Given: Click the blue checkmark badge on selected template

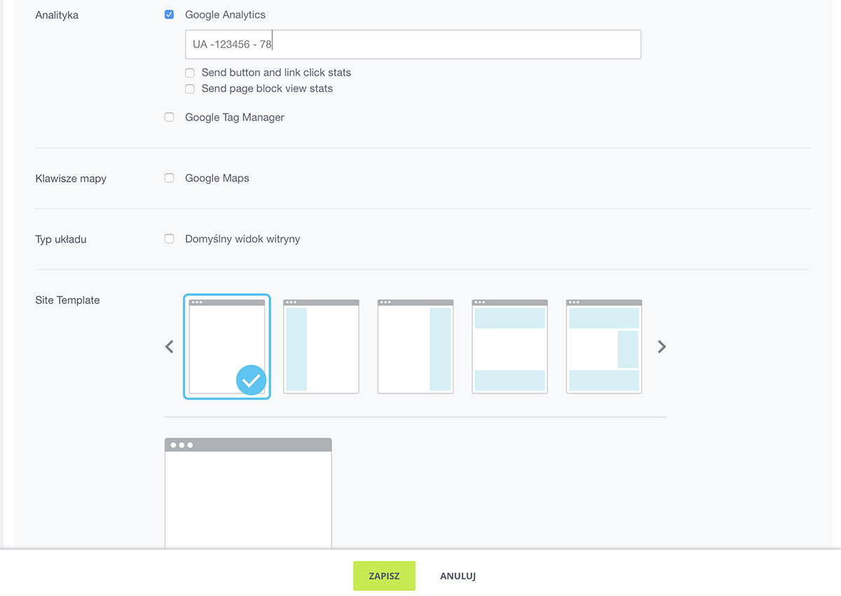Looking at the screenshot, I should pos(251,380).
